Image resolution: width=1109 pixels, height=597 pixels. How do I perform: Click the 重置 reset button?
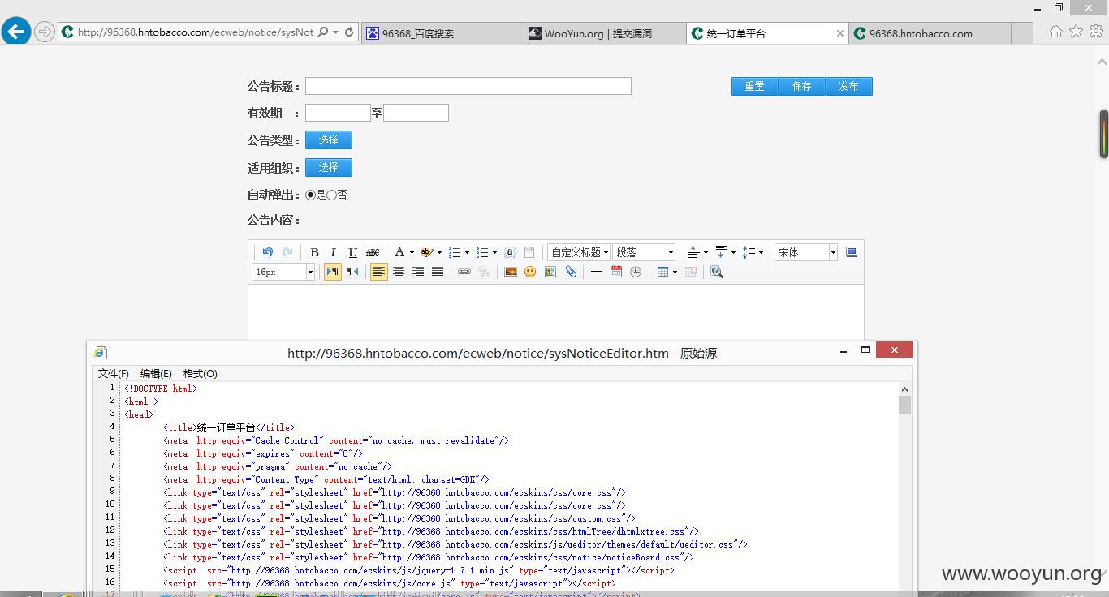click(755, 86)
